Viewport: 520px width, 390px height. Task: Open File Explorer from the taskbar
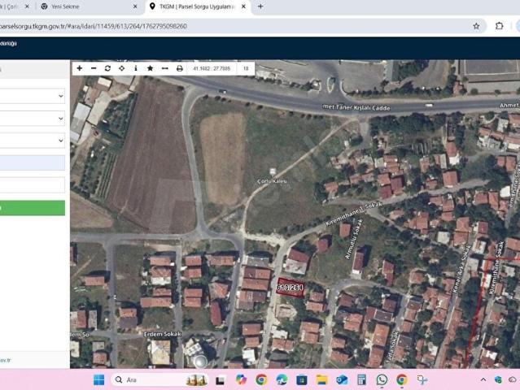(x=321, y=379)
